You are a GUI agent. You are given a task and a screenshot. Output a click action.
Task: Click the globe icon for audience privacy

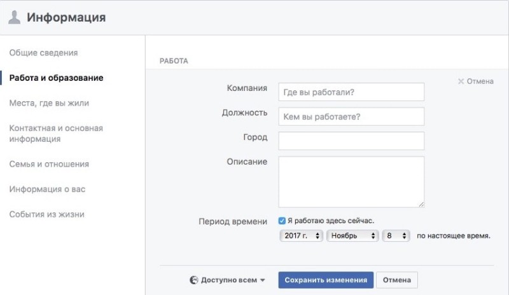click(x=194, y=280)
